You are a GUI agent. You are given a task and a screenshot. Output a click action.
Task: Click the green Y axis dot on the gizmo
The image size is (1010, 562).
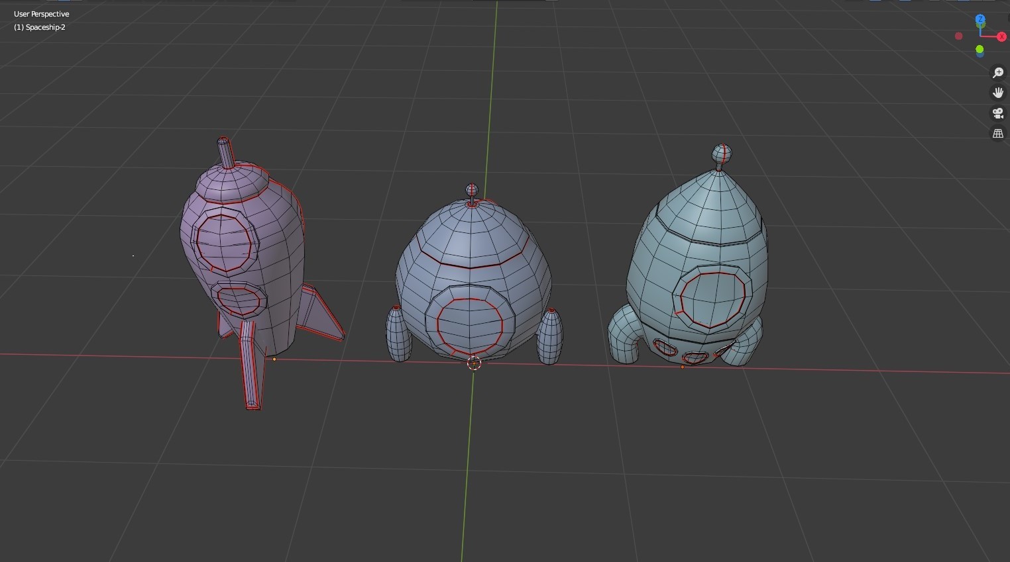coord(980,48)
